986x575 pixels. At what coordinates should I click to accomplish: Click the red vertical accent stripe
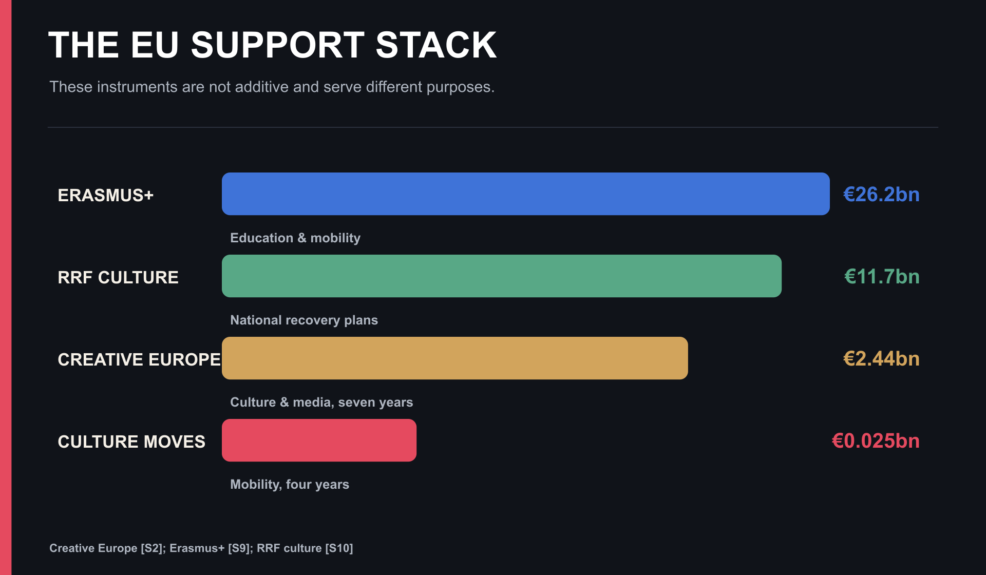[x=6, y=287]
